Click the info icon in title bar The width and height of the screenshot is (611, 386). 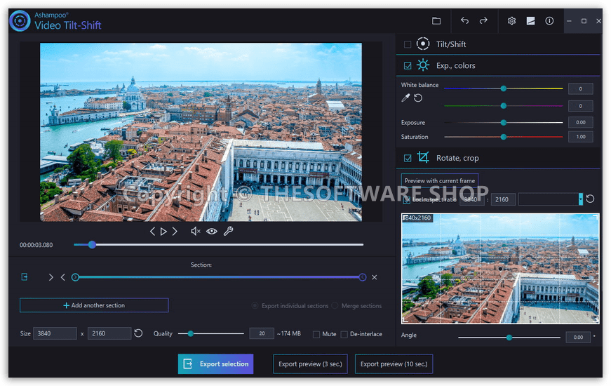coord(549,21)
